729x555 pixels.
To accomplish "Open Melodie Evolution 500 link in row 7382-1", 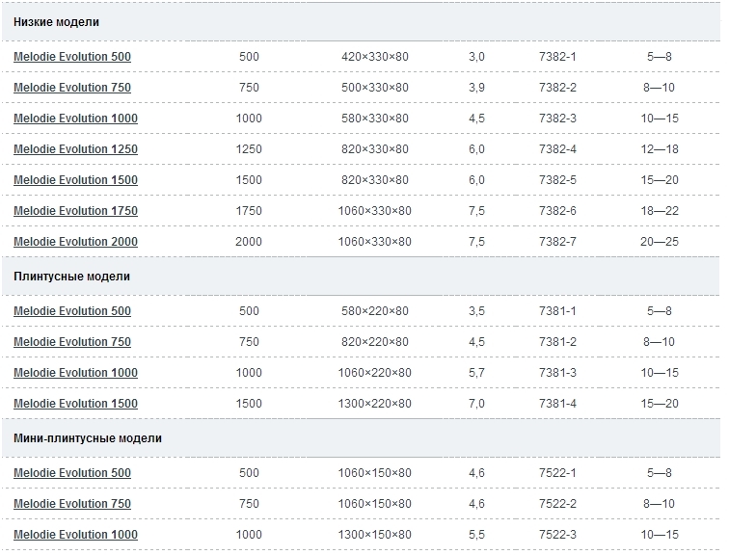I will [72, 57].
